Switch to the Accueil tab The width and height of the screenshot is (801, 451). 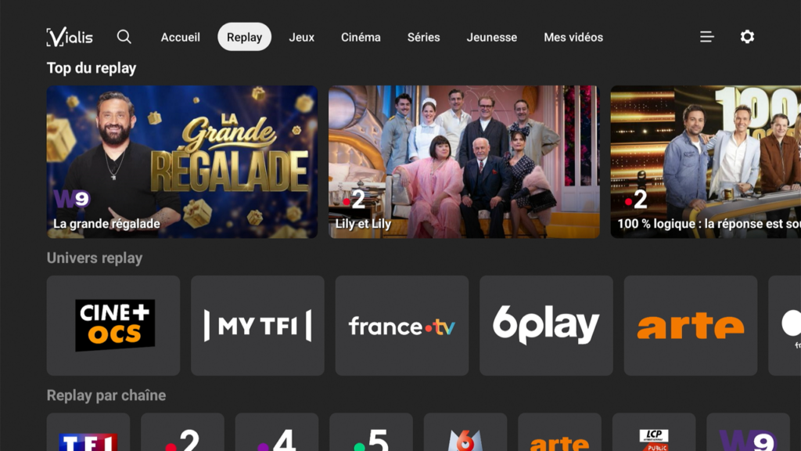(x=181, y=37)
